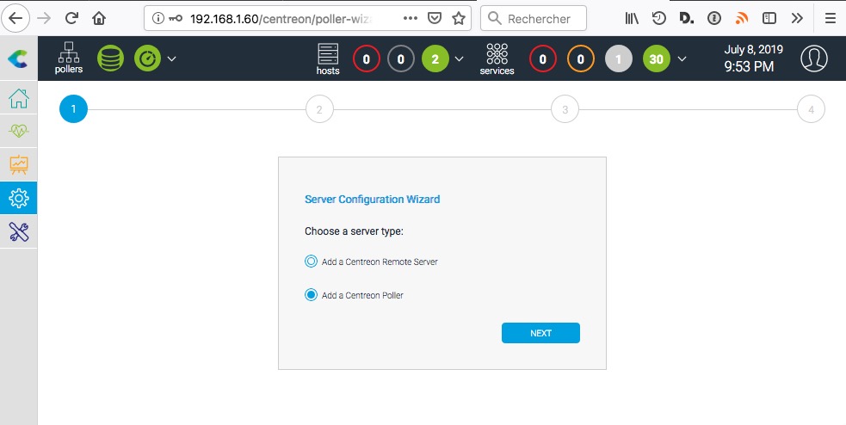This screenshot has width=846, height=425.
Task: Click the green database status icon
Action: click(110, 59)
